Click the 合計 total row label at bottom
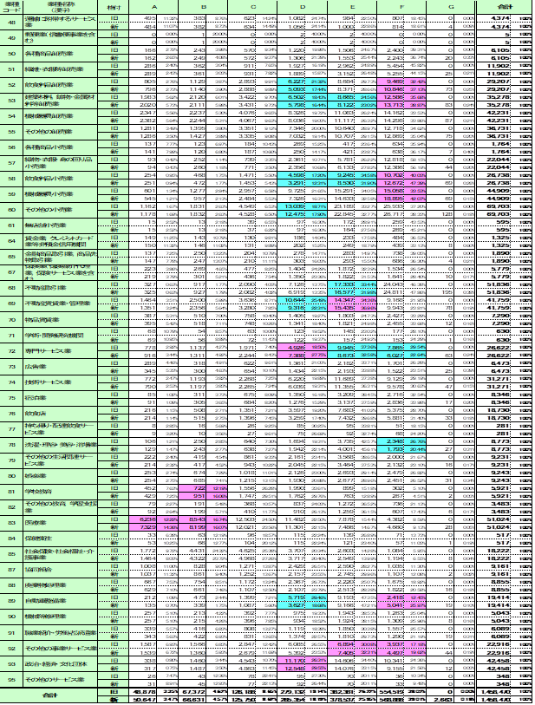Image resolution: width=535 pixels, height=705 pixels. point(53,695)
